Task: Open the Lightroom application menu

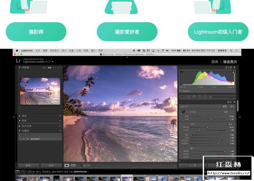Action: (x=27, y=50)
